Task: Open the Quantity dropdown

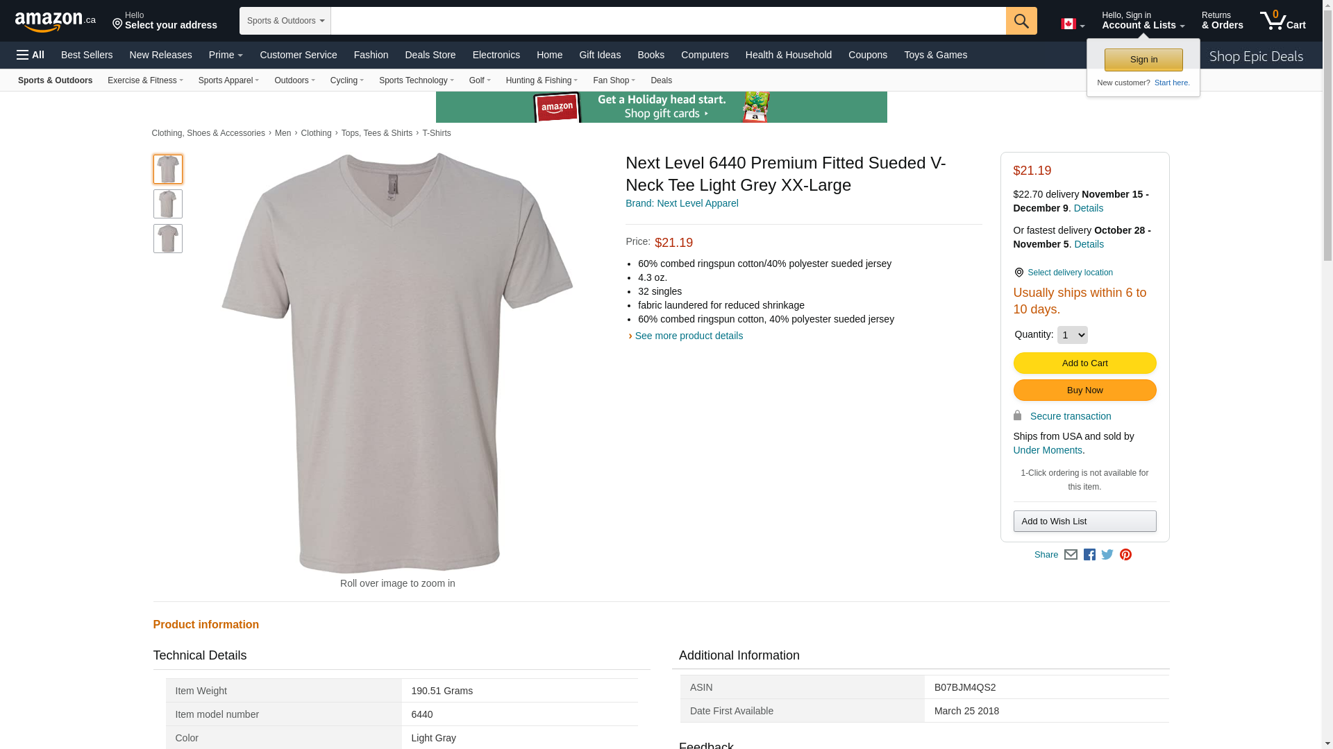Action: (x=1072, y=335)
